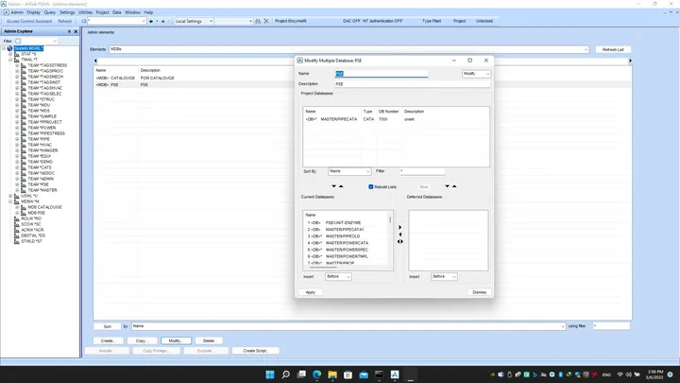Open the Sort By Name dropdown
The width and height of the screenshot is (680, 383).
click(x=349, y=171)
